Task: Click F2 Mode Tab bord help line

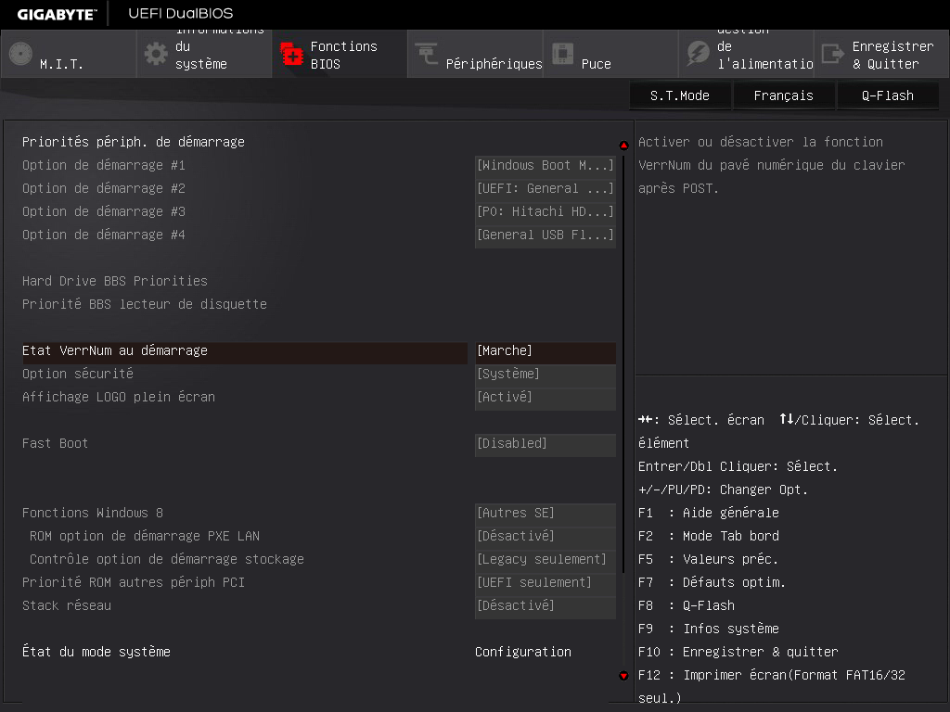Action: pos(708,536)
